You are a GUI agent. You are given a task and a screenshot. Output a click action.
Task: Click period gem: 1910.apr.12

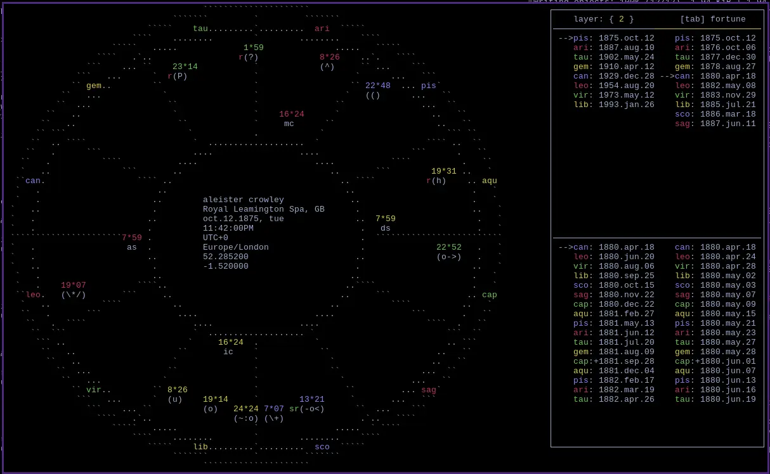click(x=614, y=67)
